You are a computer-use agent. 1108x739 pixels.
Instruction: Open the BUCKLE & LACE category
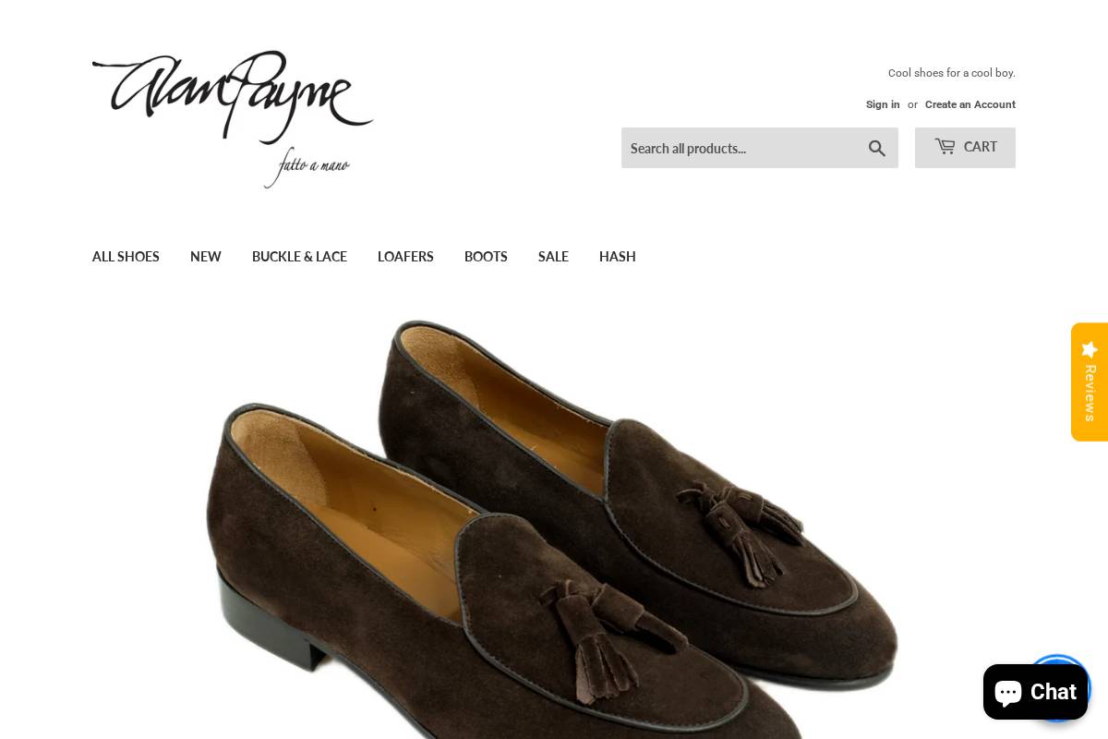(x=299, y=256)
